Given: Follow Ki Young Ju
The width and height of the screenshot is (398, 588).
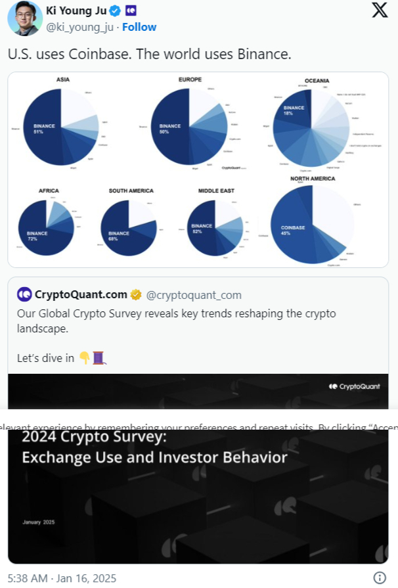Looking at the screenshot, I should point(139,27).
